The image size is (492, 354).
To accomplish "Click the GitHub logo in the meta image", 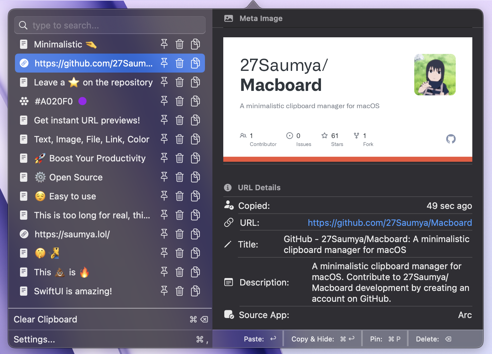I will coord(451,139).
